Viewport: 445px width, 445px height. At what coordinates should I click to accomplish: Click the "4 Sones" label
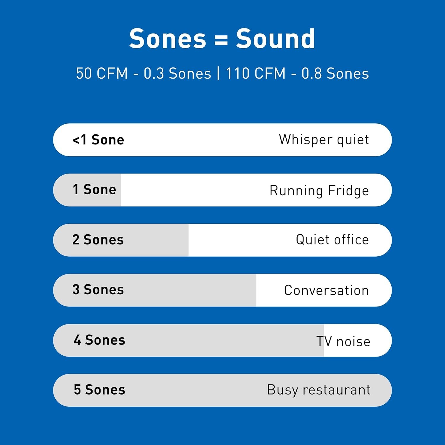pyautogui.click(x=99, y=340)
